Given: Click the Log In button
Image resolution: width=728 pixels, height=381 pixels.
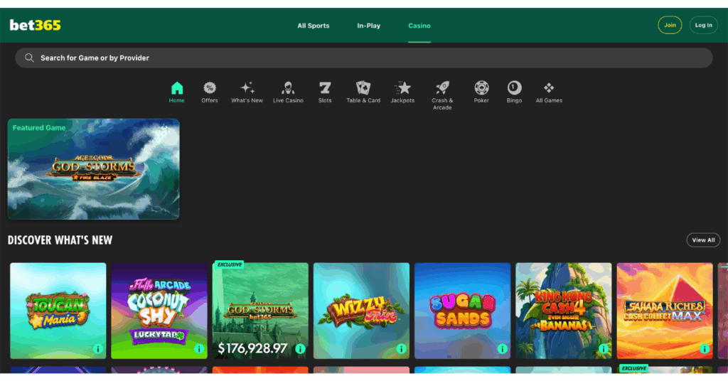Looking at the screenshot, I should pos(703,25).
